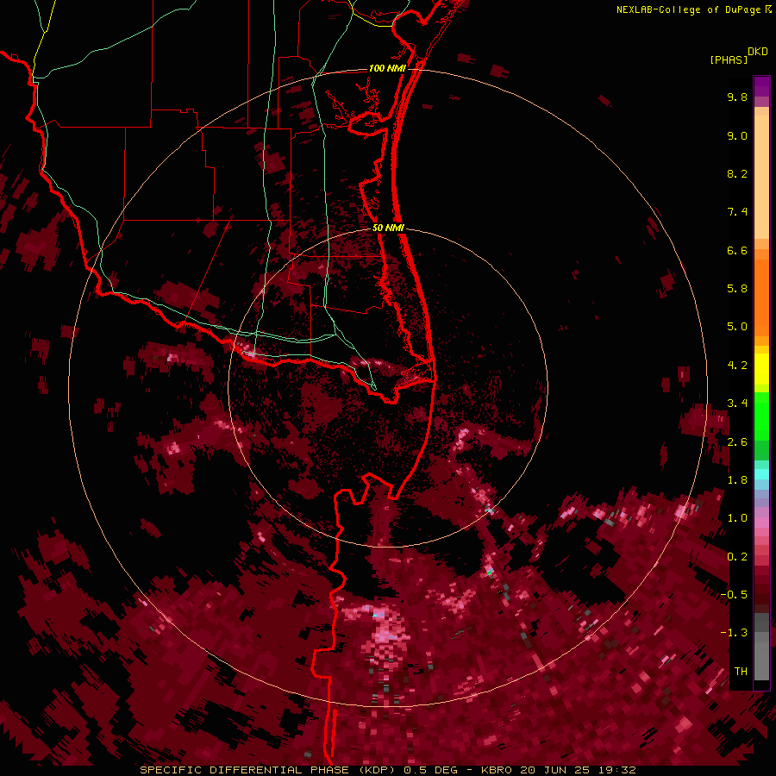This screenshot has height=776, width=776.
Task: Click the 2.6 value on the color scale
Action: coord(737,442)
